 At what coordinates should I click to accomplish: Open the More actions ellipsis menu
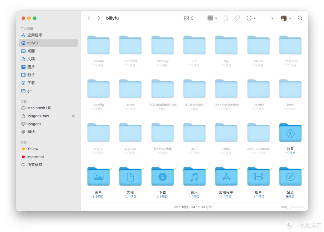pos(251,18)
